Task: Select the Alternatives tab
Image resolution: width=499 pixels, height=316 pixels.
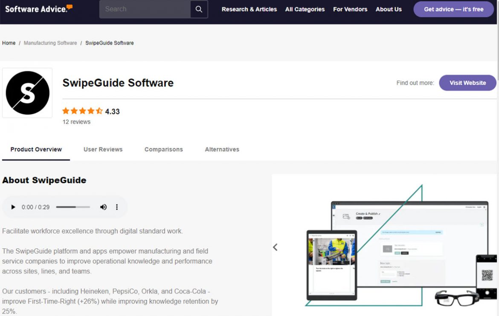Action: point(222,149)
